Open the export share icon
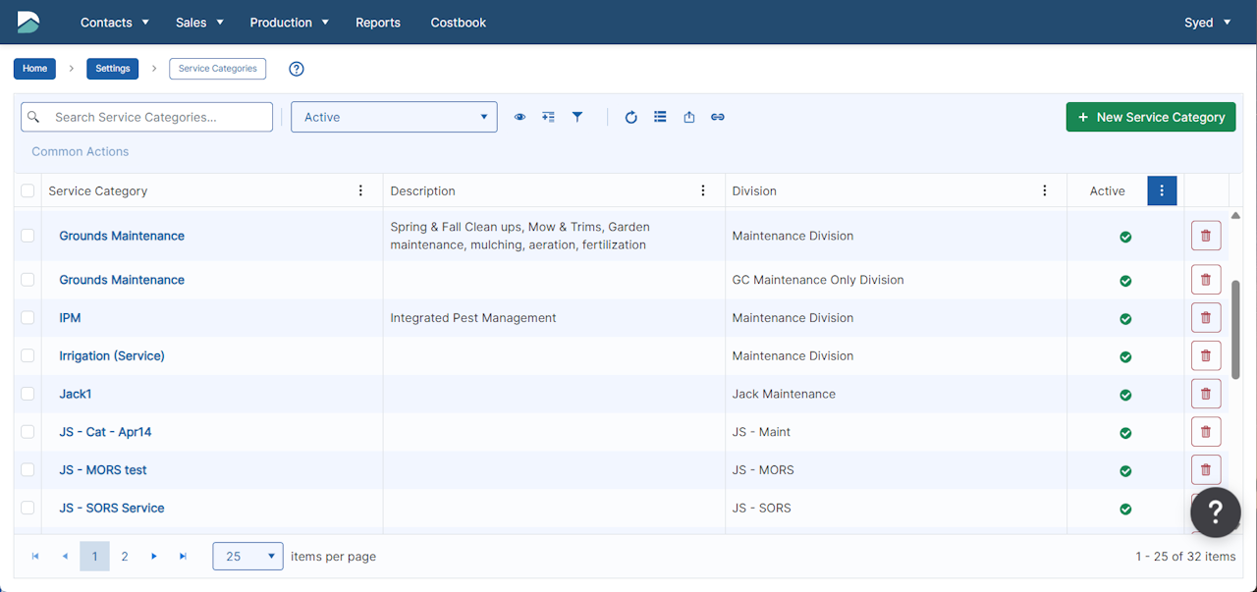Image resolution: width=1257 pixels, height=592 pixels. coord(689,117)
